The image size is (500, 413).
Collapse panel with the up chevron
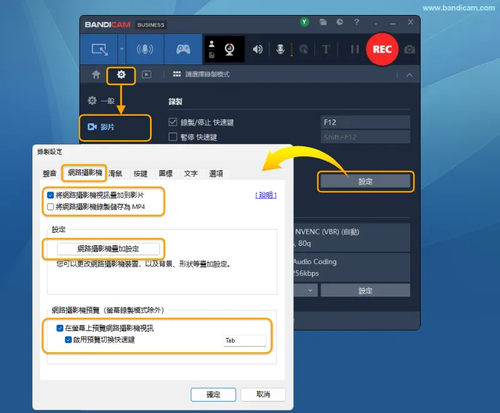[409, 75]
